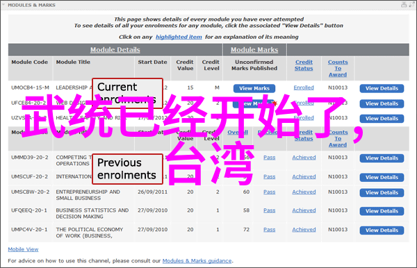Open View Details for UMSCBW-20-2
Screen dimensions: 417x268
click(382, 192)
